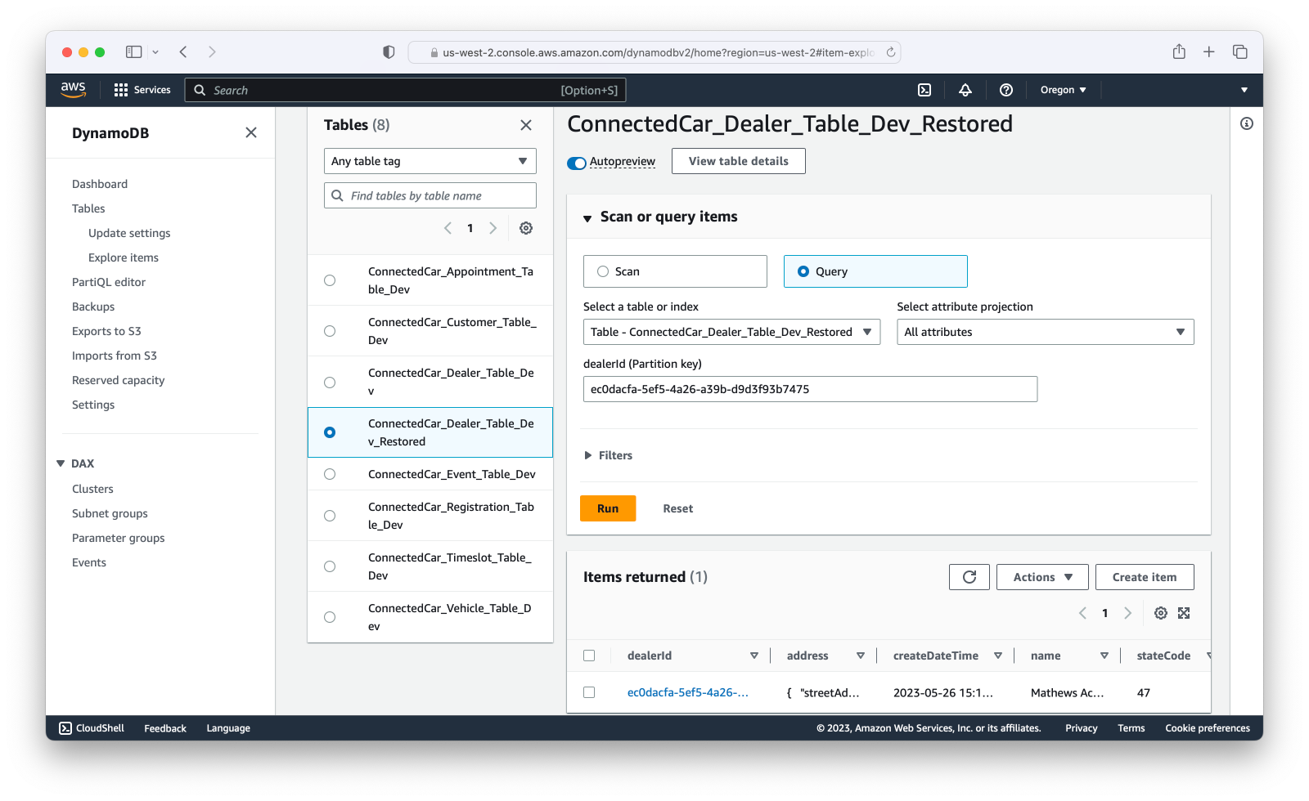Open DAX Clusters page
Screen dimensions: 1309x801
[x=92, y=489]
